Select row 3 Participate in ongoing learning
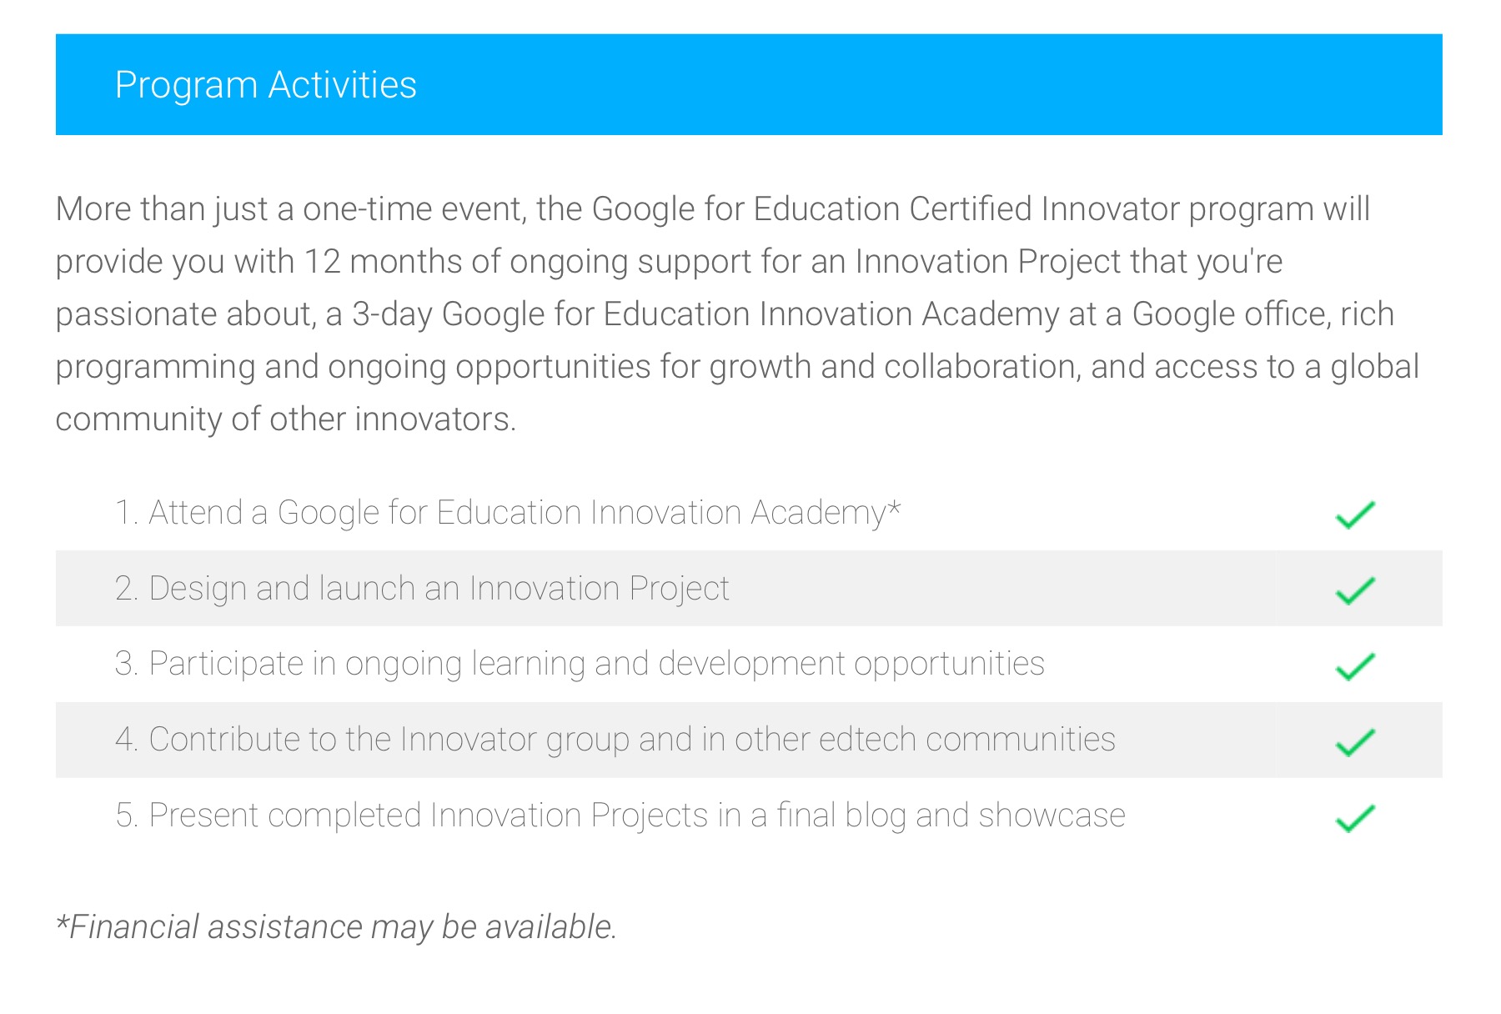Screen dimensions: 1501x1014 click(x=749, y=664)
